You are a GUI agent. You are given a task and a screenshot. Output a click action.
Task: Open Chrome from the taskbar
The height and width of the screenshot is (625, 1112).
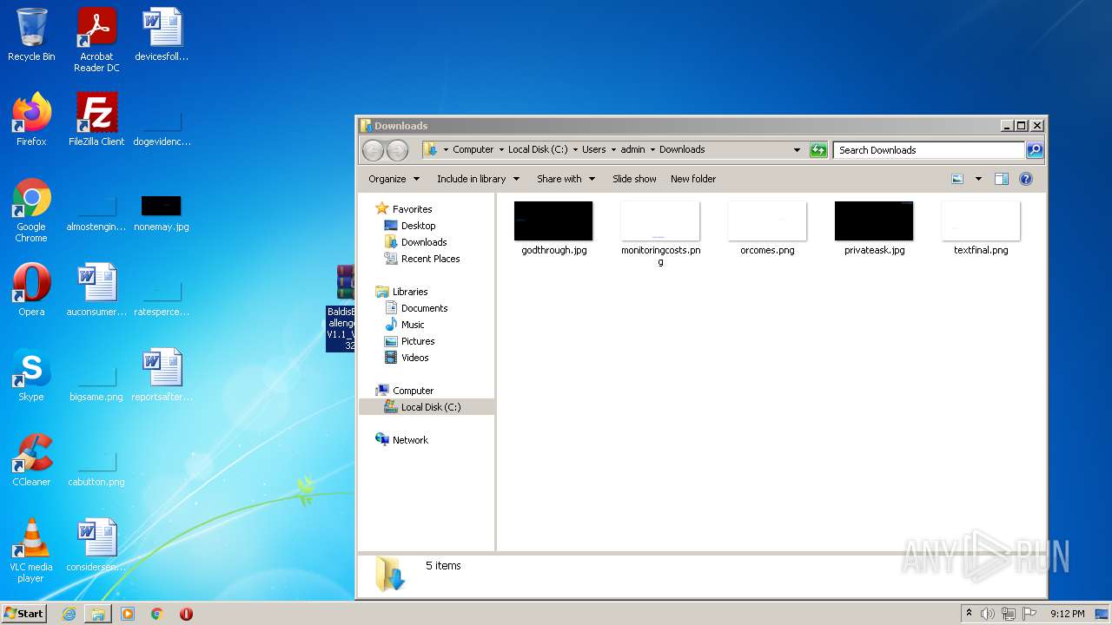pos(156,614)
